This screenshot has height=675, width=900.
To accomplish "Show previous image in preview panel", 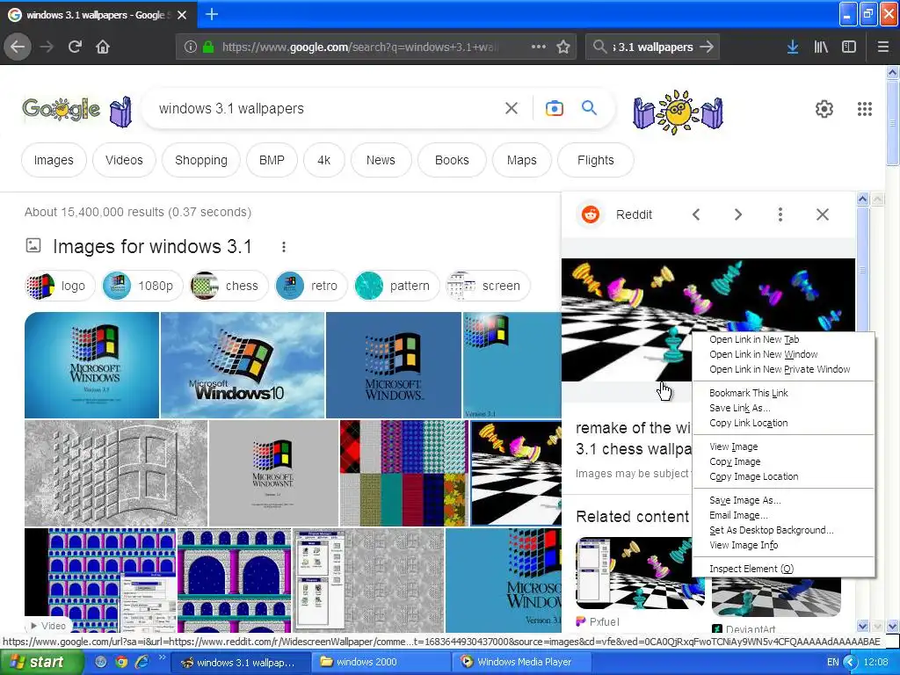I will pos(696,214).
